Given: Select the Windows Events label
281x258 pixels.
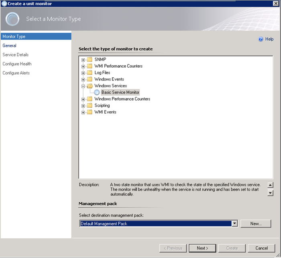Looking at the screenshot, I should [109, 79].
